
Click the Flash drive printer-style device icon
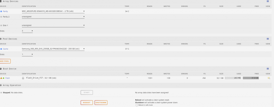point(23,78)
